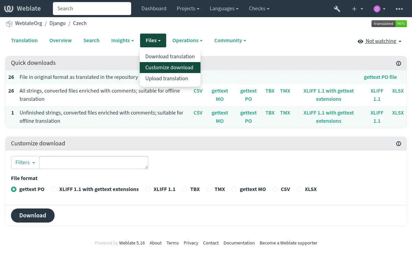
Task: Expand the Filters dropdown
Action: 25,163
